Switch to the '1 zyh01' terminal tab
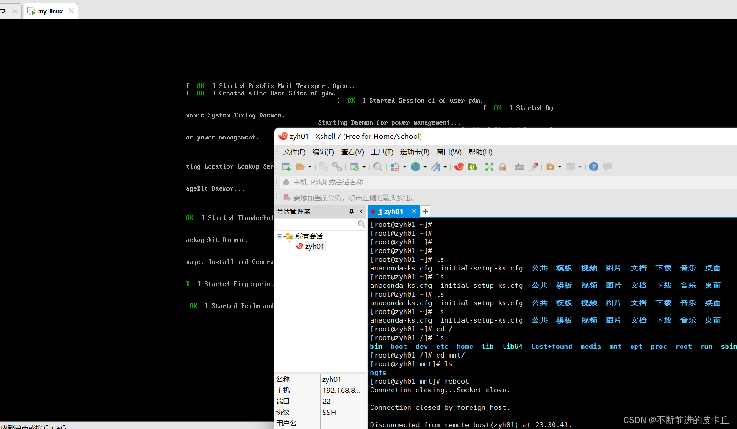The height and width of the screenshot is (429, 737). point(391,212)
